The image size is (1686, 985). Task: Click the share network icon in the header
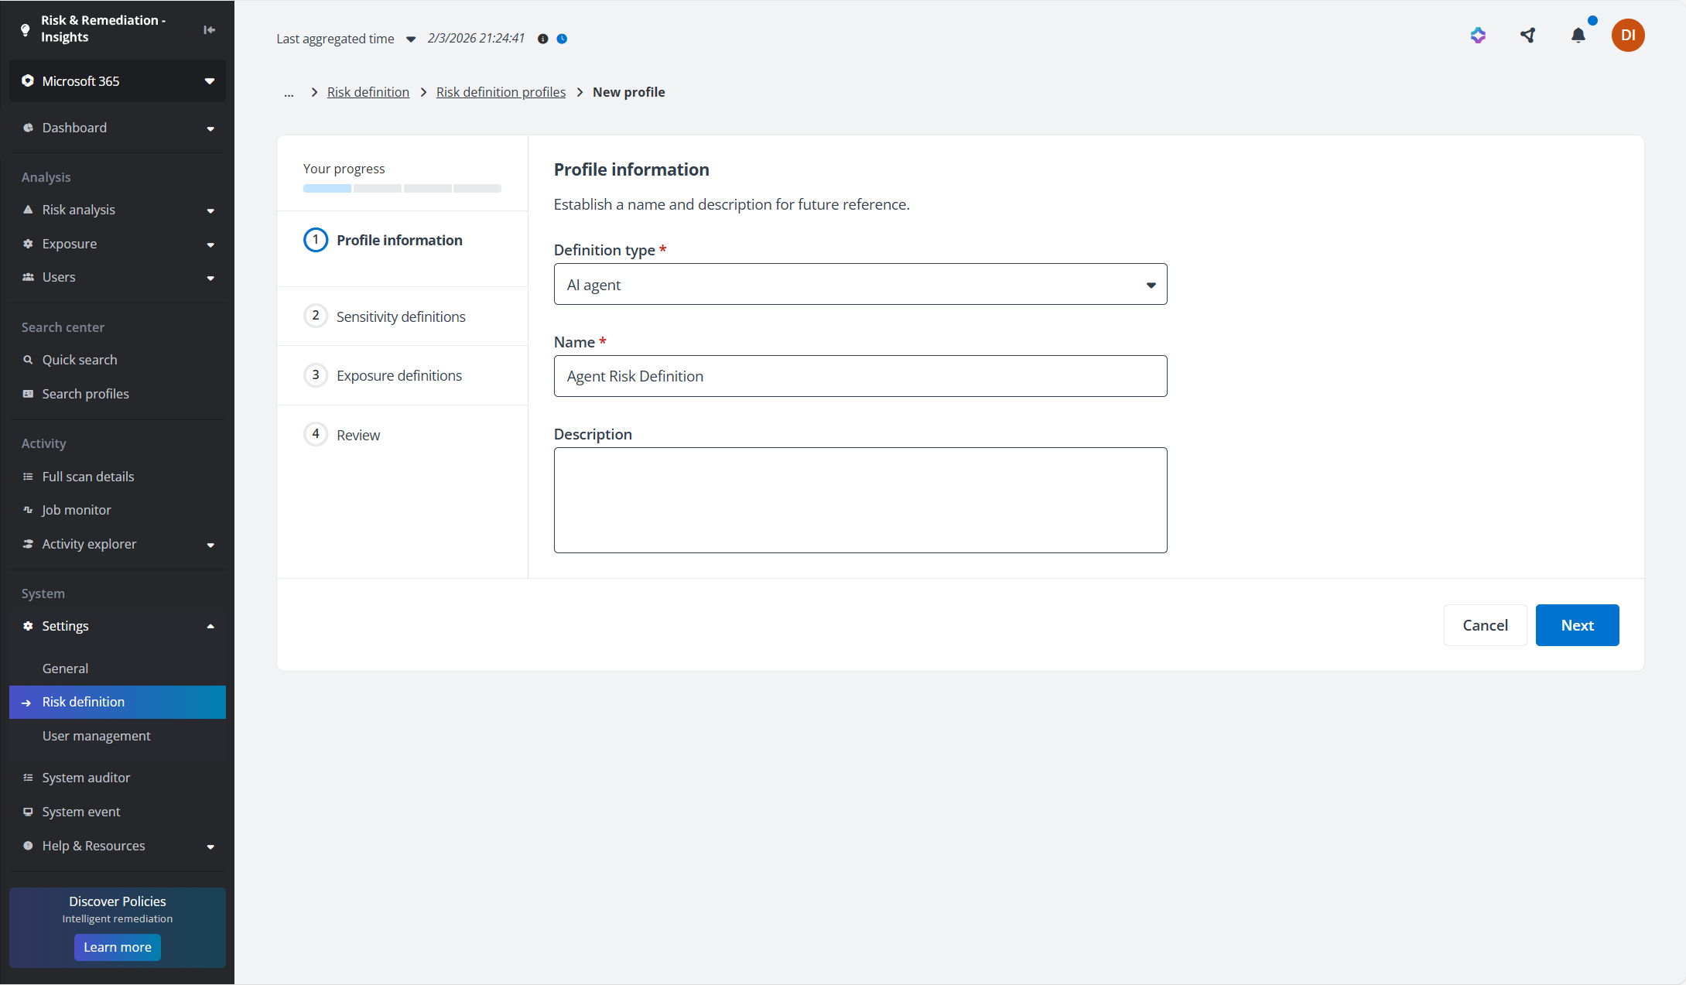[x=1527, y=36]
